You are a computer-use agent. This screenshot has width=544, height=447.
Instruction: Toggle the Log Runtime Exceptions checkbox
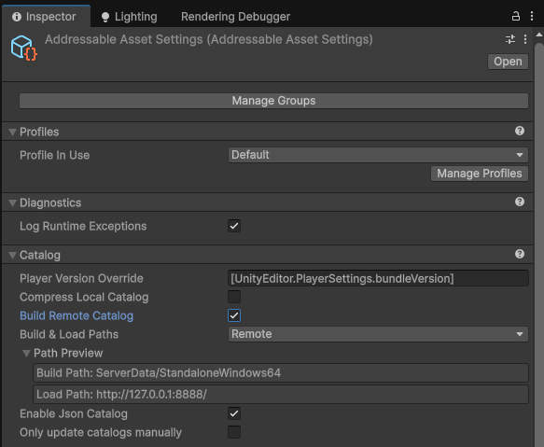234,226
